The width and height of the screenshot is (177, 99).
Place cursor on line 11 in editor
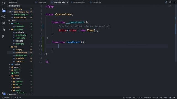pos(107,46)
